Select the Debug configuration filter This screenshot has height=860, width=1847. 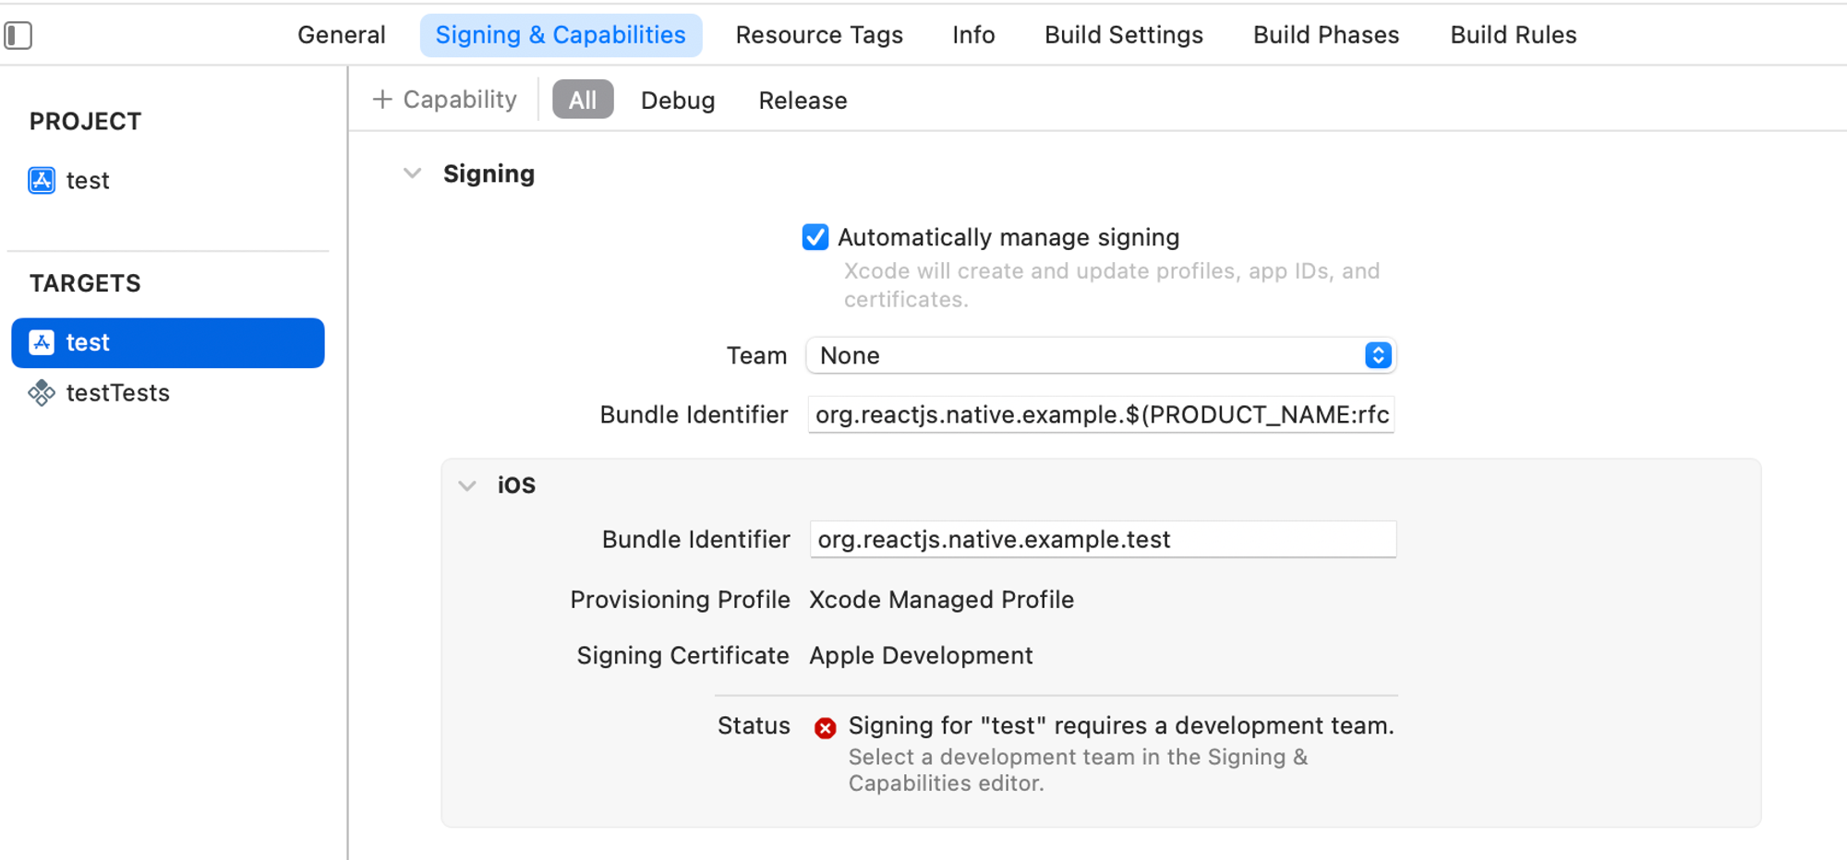point(677,100)
